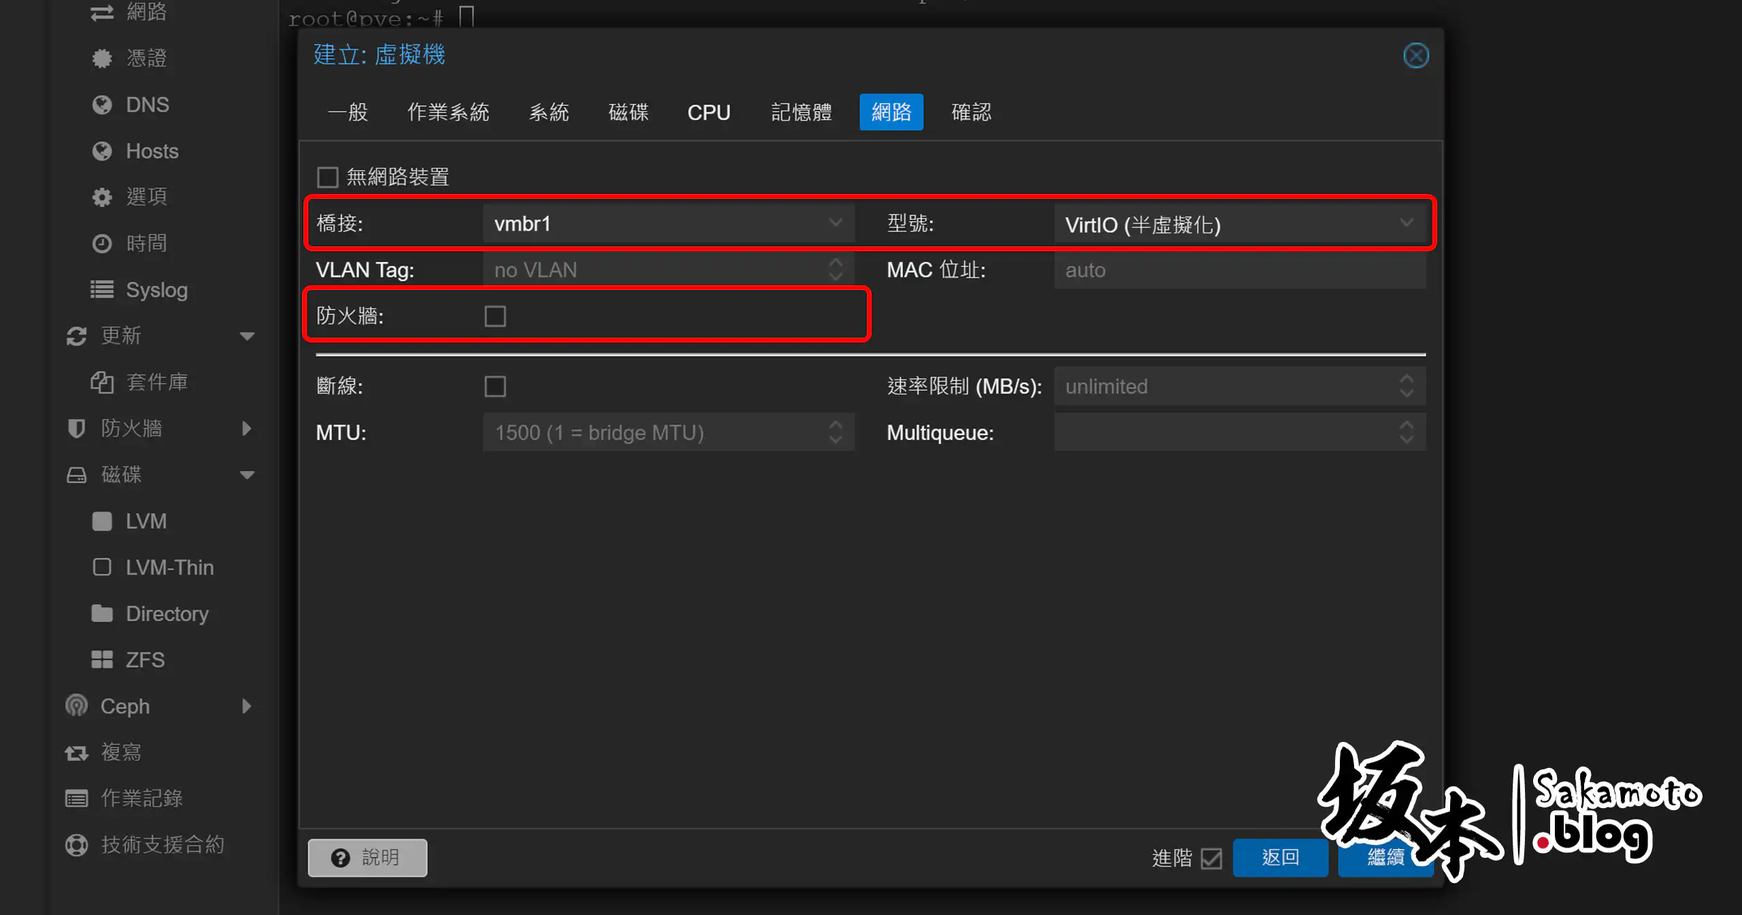1742x915 pixels.
Task: Switch to the CPU tab
Action: coord(708,112)
